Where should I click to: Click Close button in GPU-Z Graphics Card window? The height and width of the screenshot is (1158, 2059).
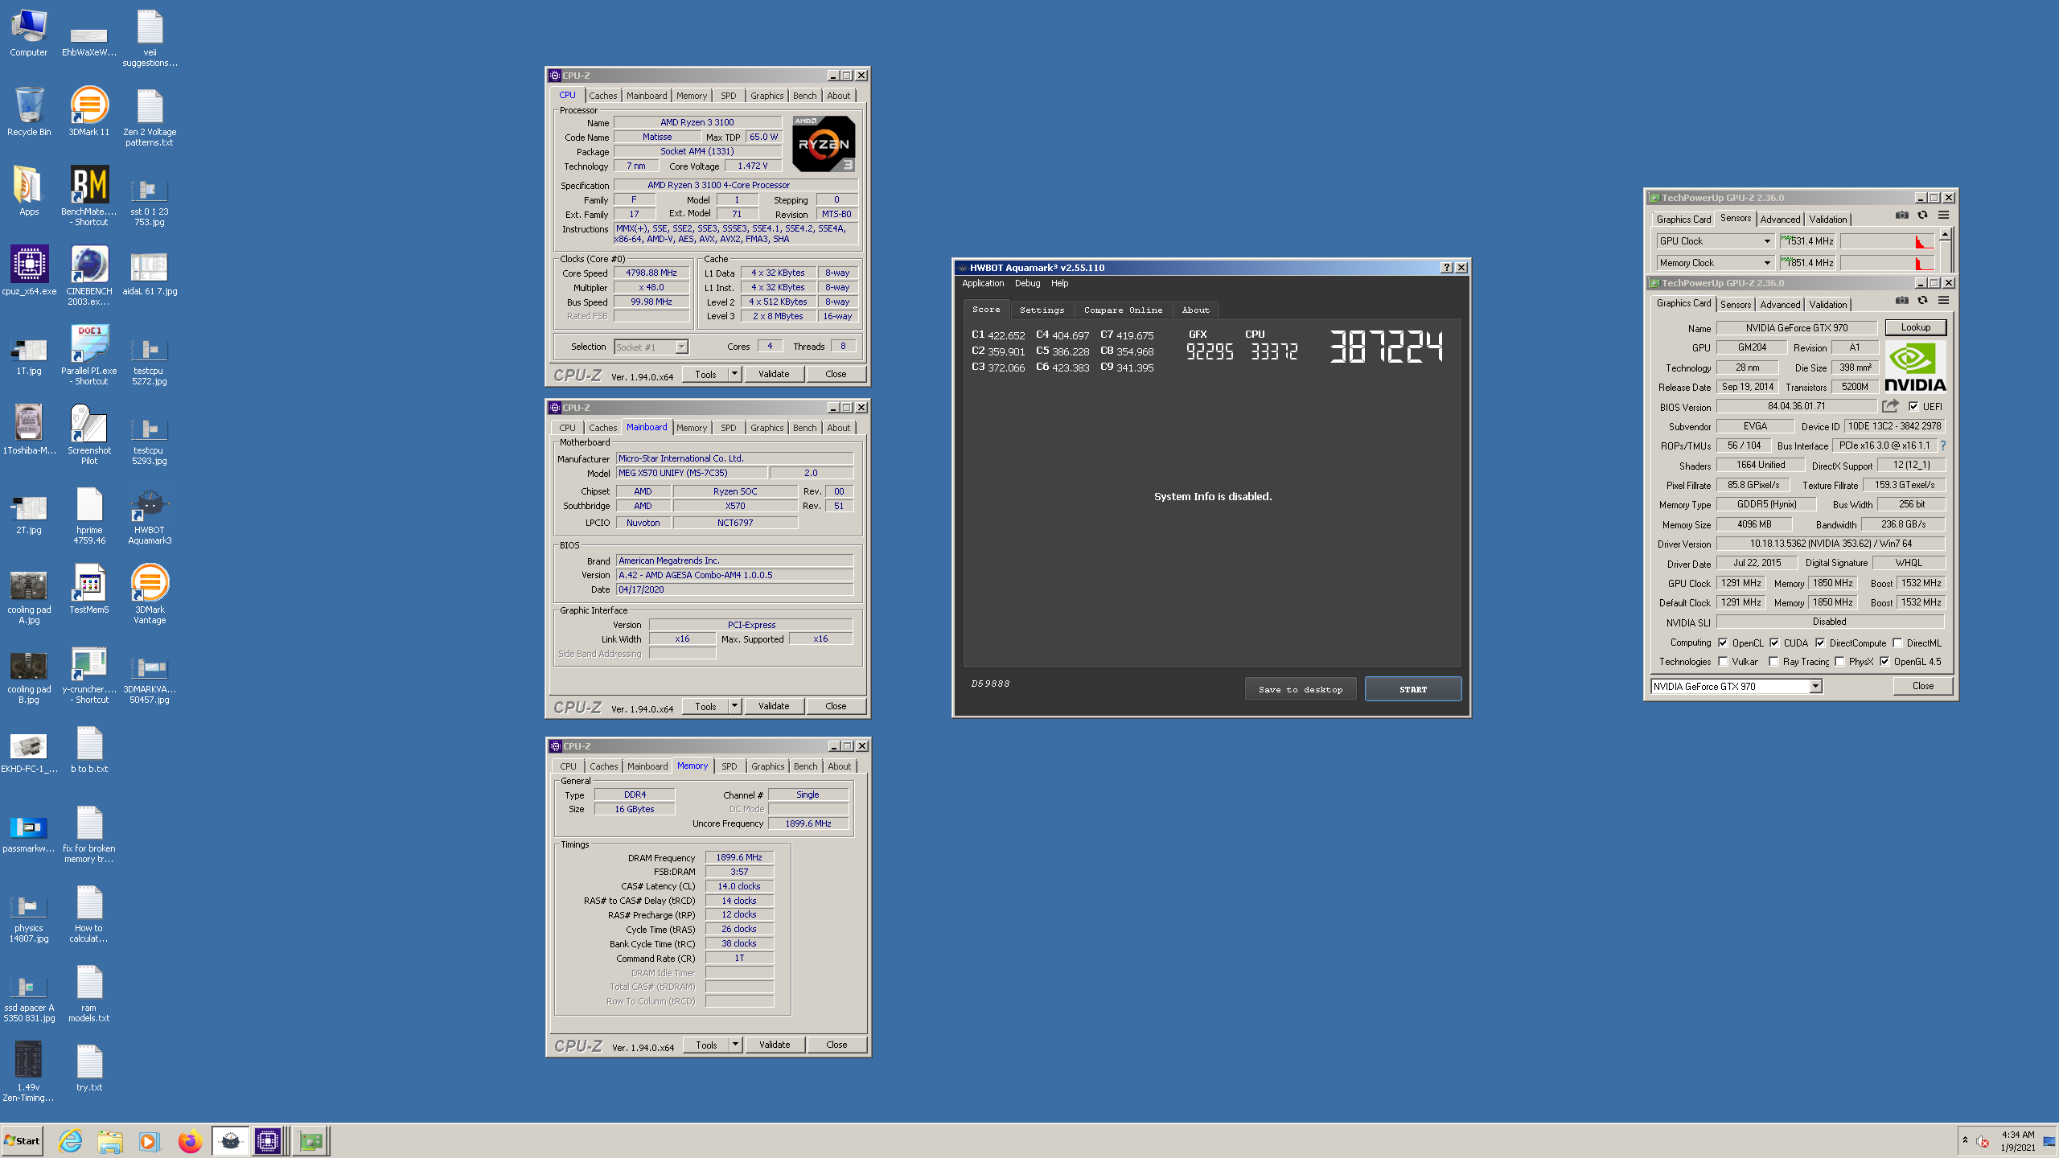click(x=1923, y=686)
